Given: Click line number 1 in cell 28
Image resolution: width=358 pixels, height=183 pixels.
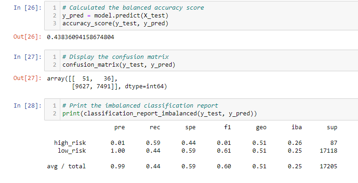Looking at the screenshot, I should [54, 106].
